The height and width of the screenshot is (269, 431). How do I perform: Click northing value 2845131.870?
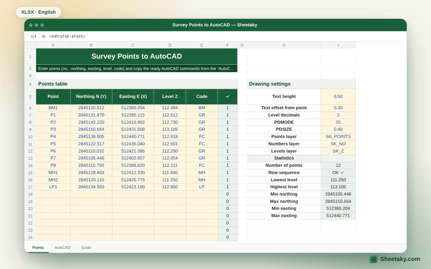click(x=91, y=115)
